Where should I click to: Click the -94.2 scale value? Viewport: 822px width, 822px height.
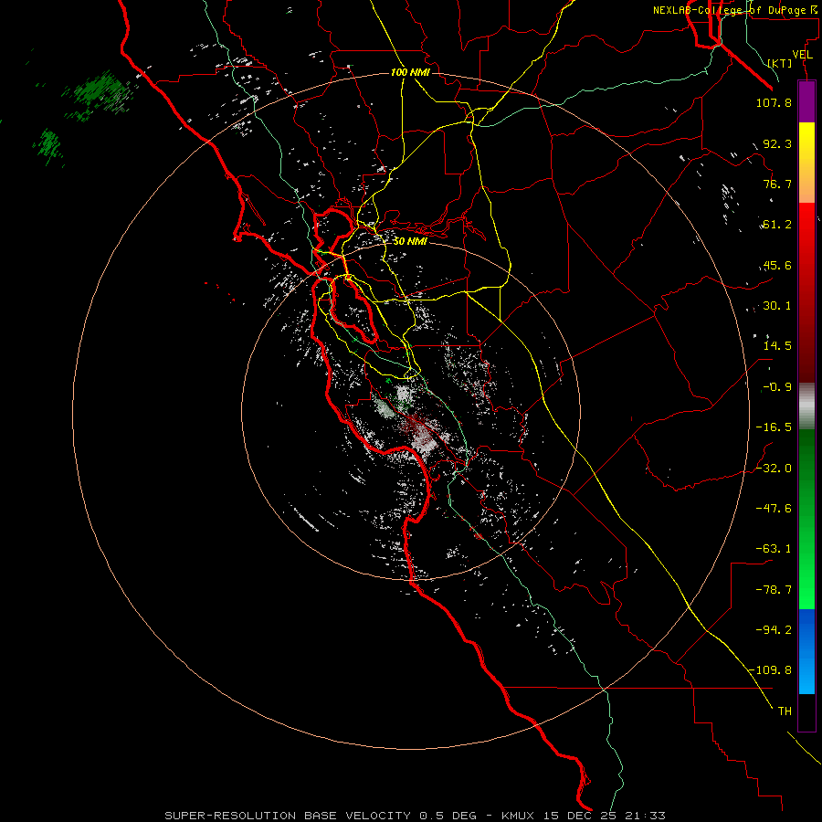[x=774, y=630]
